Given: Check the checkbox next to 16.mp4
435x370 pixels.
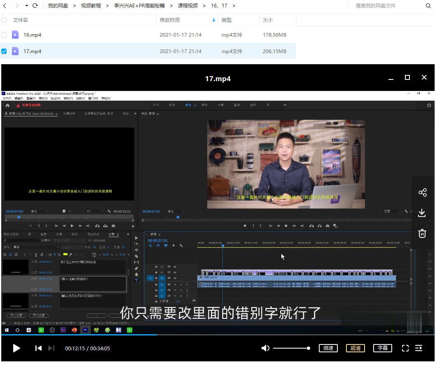Looking at the screenshot, I should tap(4, 35).
